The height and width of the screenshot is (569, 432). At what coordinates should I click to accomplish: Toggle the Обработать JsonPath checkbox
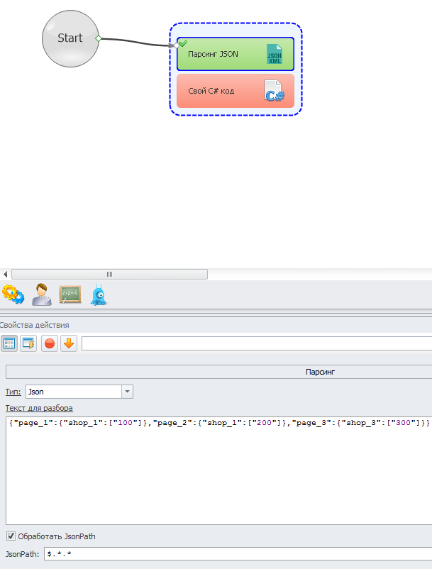pos(10,536)
